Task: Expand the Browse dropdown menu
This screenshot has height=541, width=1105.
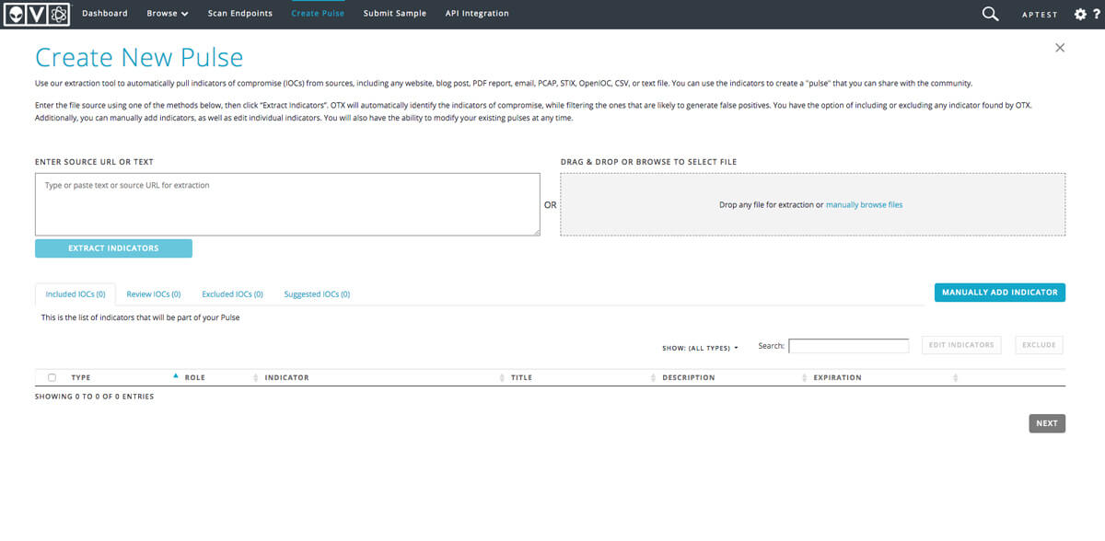Action: click(168, 14)
